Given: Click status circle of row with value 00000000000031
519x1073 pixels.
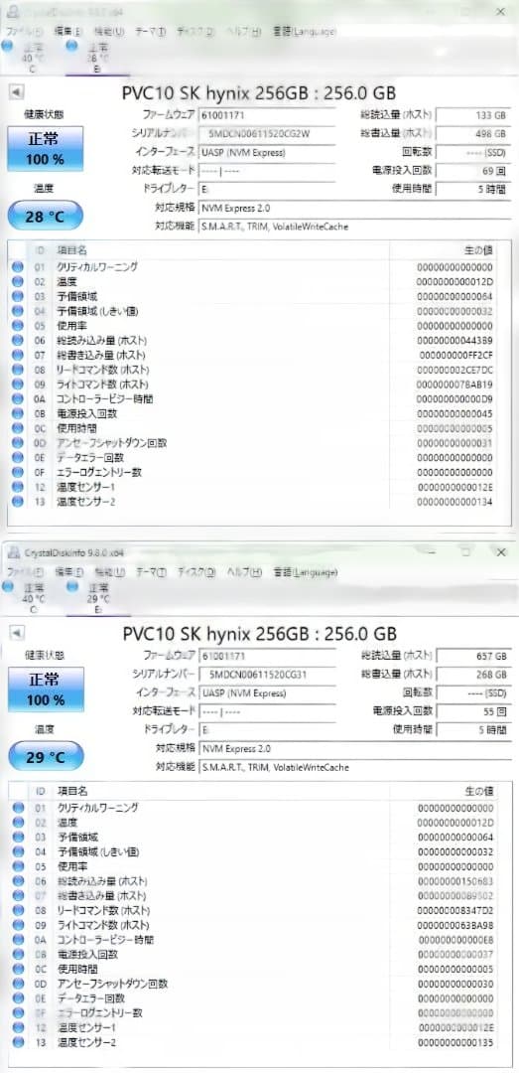Looking at the screenshot, I should click(x=17, y=443).
